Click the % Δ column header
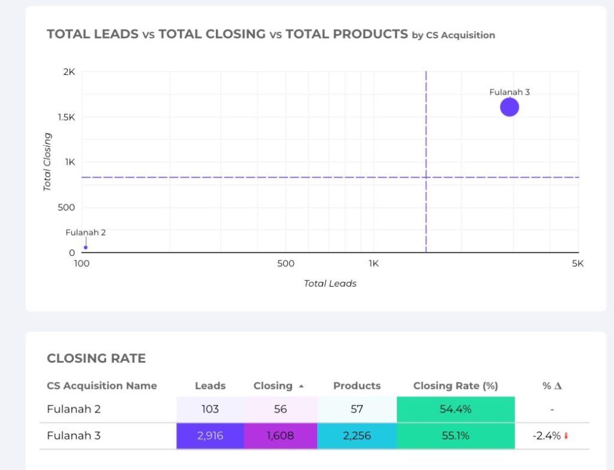 [x=552, y=386]
